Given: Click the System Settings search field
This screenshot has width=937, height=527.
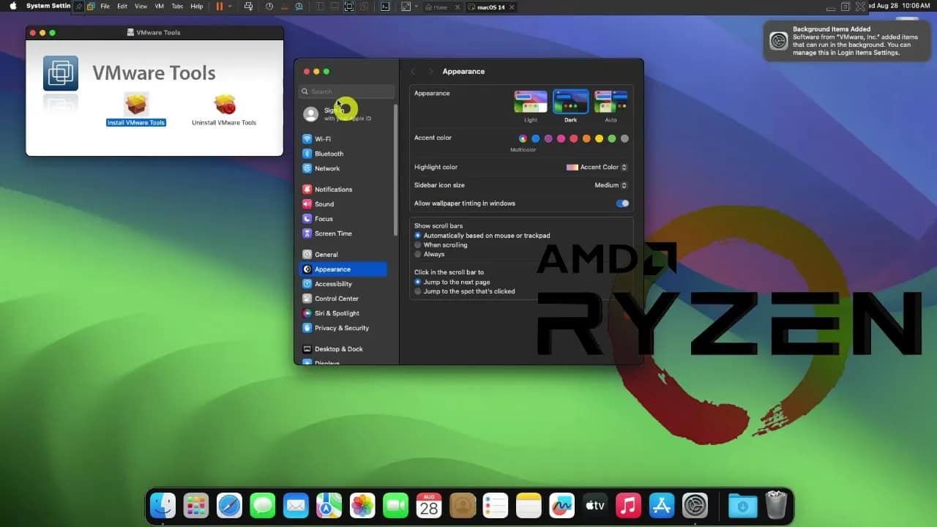Looking at the screenshot, I should (346, 91).
